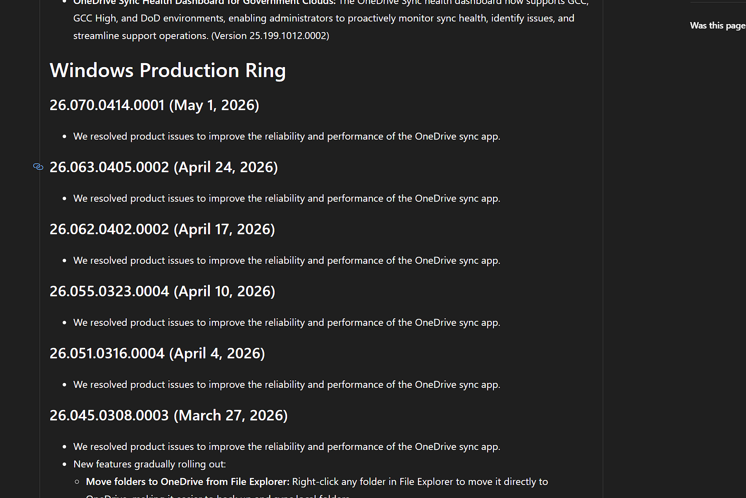
Task: Click the bullet text under the April 24 release
Action: click(287, 199)
